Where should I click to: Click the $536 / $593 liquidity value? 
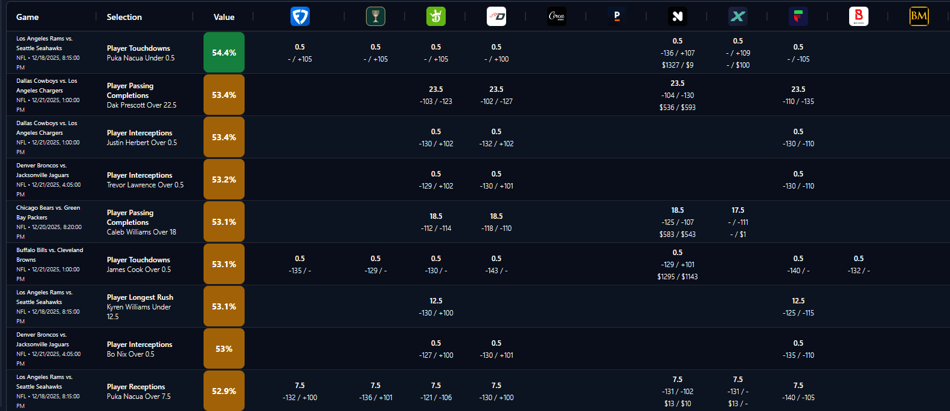pyautogui.click(x=678, y=108)
